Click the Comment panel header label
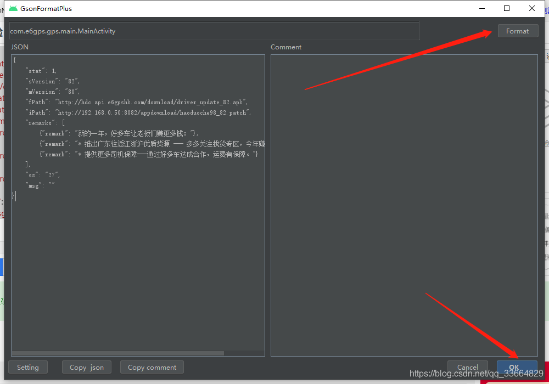This screenshot has height=384, width=549. tap(285, 47)
